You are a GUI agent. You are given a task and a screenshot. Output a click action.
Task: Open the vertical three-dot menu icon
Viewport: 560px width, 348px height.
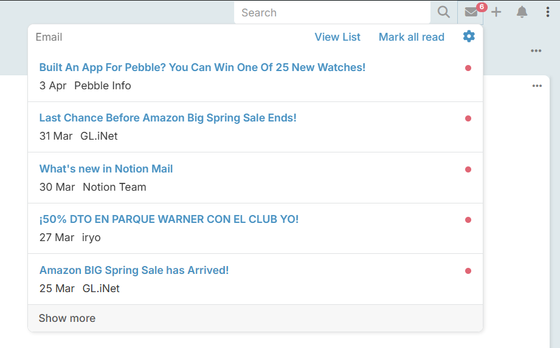pyautogui.click(x=547, y=12)
